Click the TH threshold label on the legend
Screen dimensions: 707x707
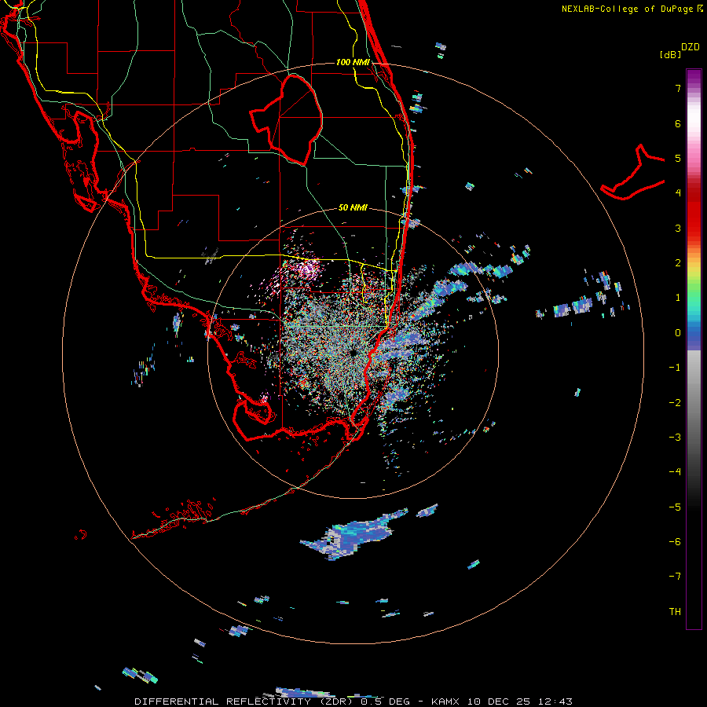point(675,611)
